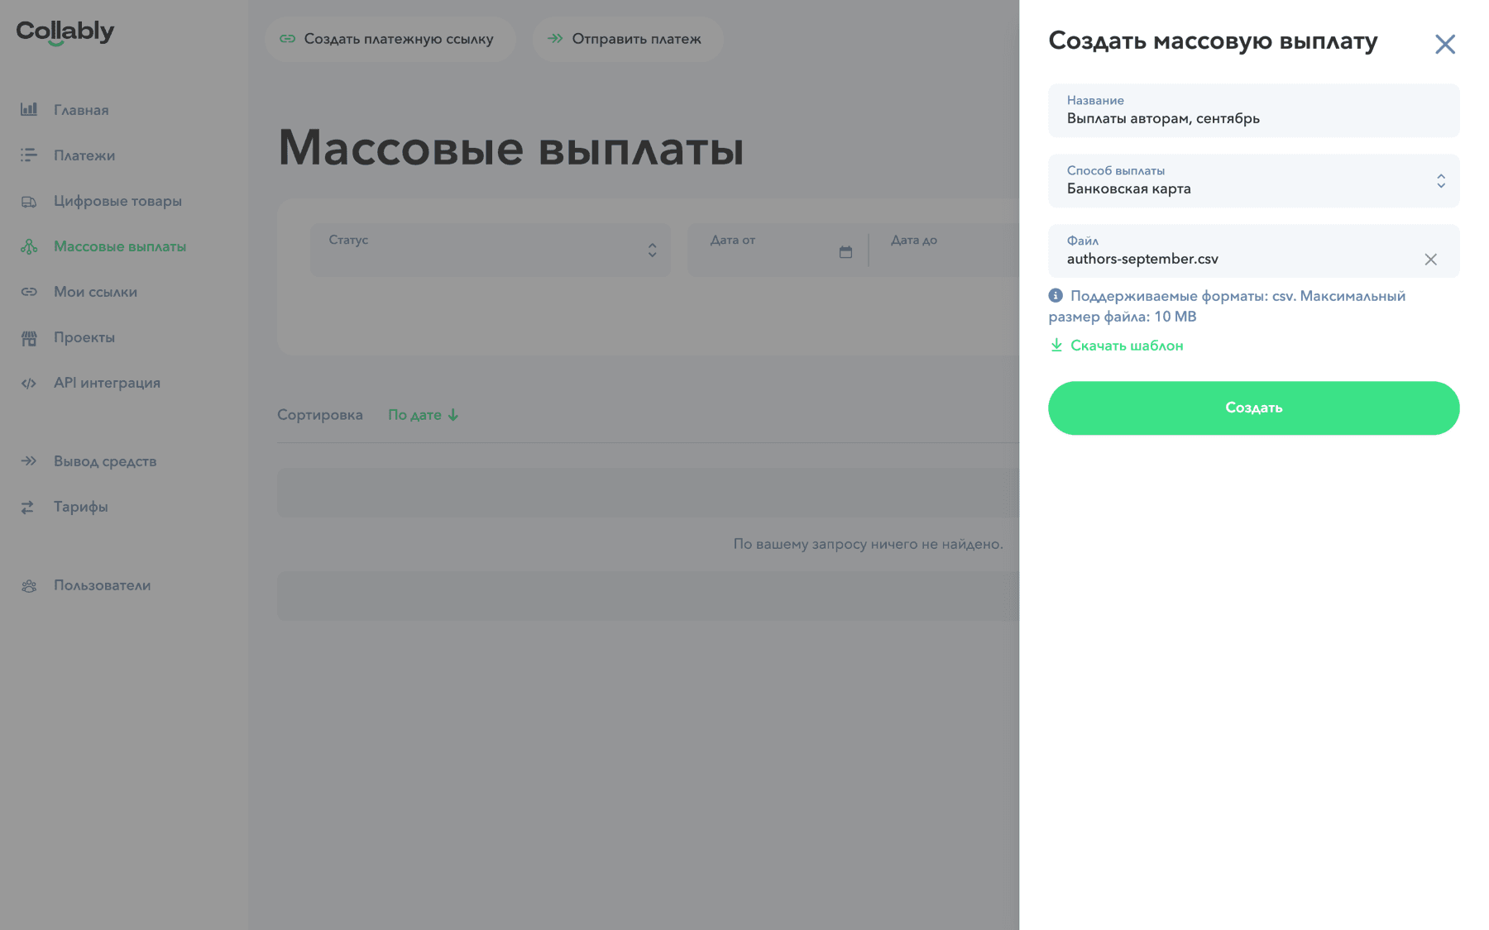Click the Дата до date field

(944, 250)
